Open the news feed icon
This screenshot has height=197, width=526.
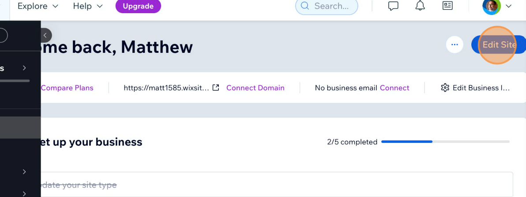[447, 6]
